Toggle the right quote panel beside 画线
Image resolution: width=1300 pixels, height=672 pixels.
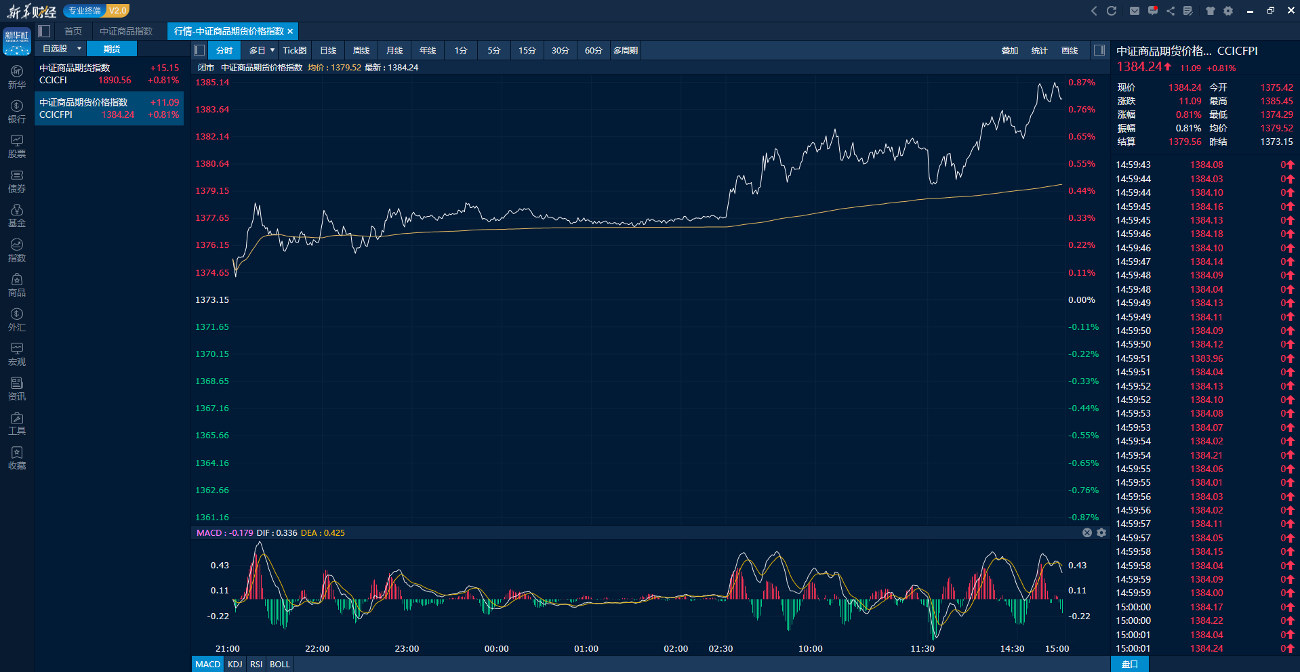click(x=1099, y=50)
